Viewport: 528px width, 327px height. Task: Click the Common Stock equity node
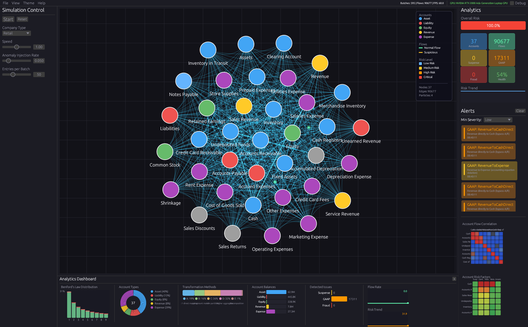(x=165, y=151)
